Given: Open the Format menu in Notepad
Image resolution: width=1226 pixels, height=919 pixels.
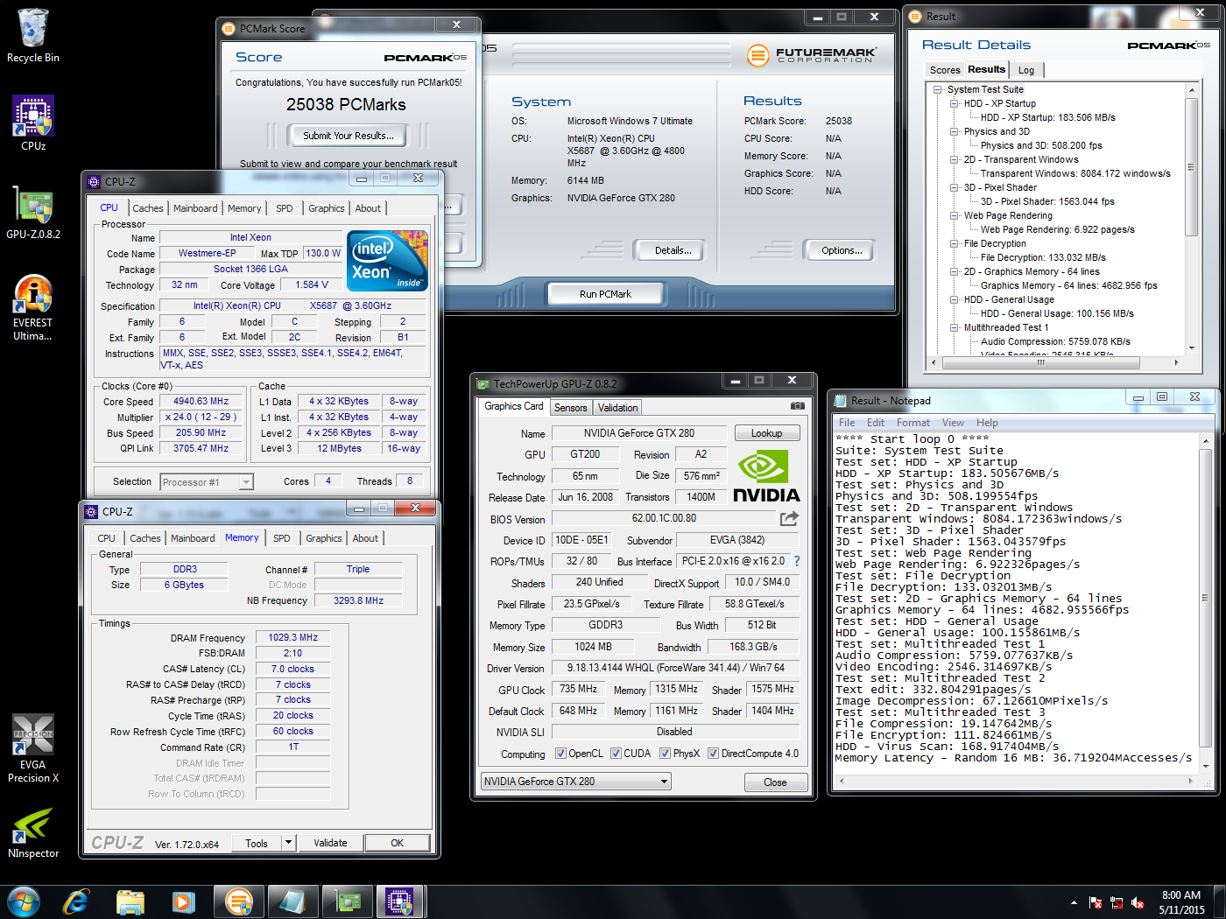Looking at the screenshot, I should pos(912,423).
